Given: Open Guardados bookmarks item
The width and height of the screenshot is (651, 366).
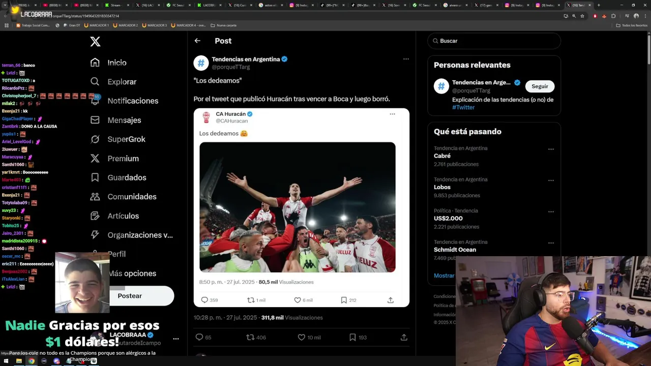Looking at the screenshot, I should 118,177.
